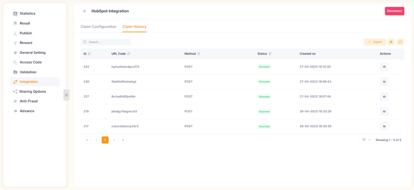Click the Integration link icon
Image resolution: width=414 pixels, height=190 pixels.
coord(15,82)
